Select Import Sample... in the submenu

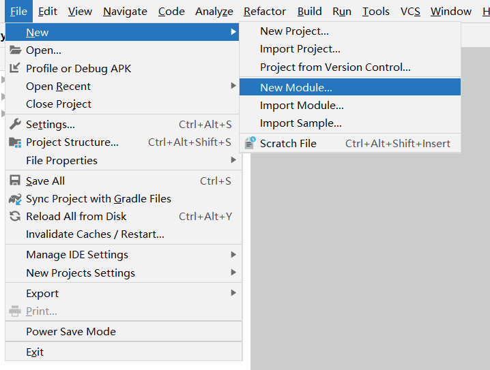point(350,123)
